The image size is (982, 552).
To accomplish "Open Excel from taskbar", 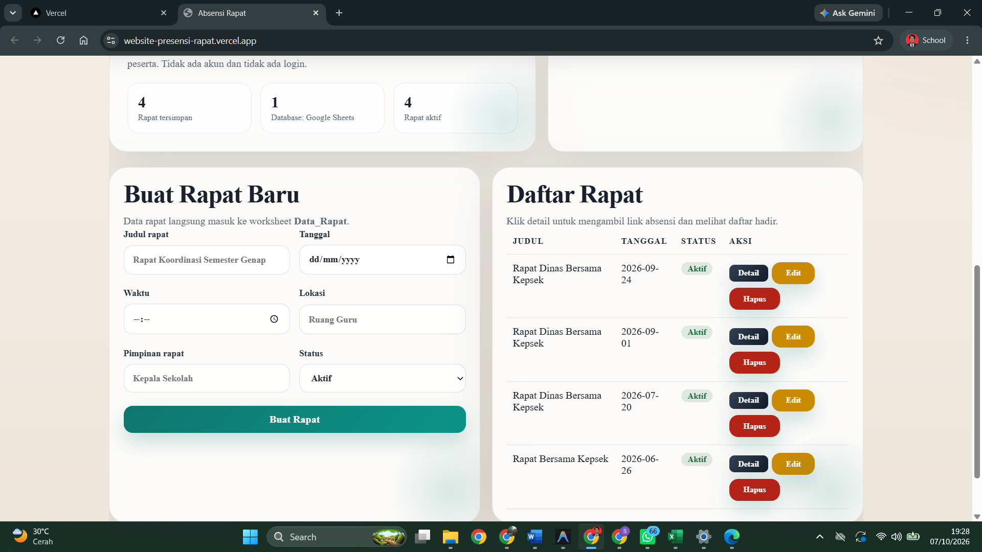I will point(675,537).
